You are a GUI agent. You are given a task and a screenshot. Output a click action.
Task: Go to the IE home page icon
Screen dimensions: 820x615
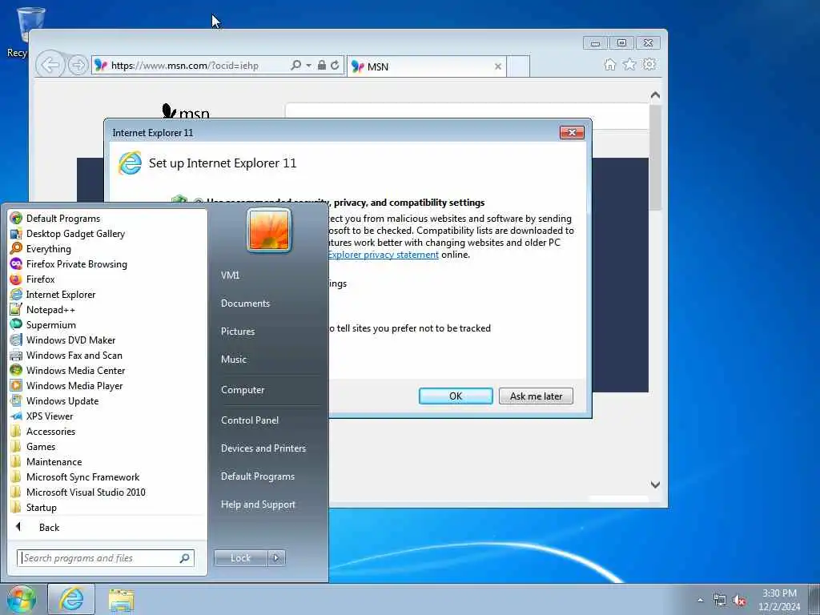(x=609, y=64)
